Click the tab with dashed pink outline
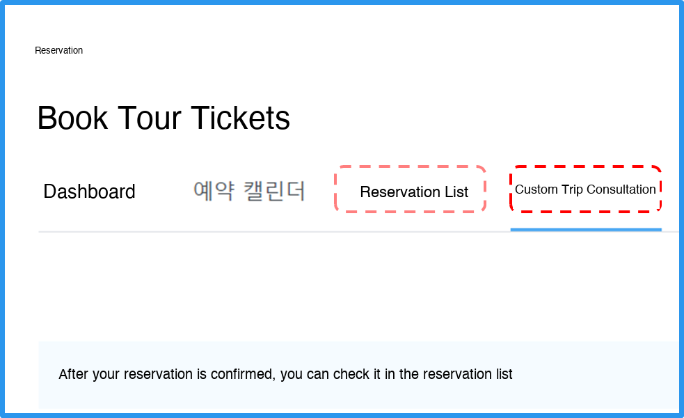The width and height of the screenshot is (684, 418). click(x=413, y=192)
